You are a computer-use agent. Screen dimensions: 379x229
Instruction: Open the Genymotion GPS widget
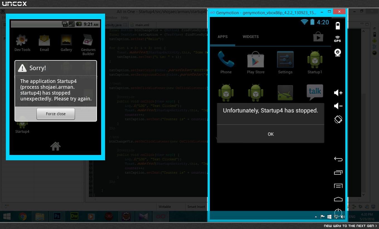337,39
